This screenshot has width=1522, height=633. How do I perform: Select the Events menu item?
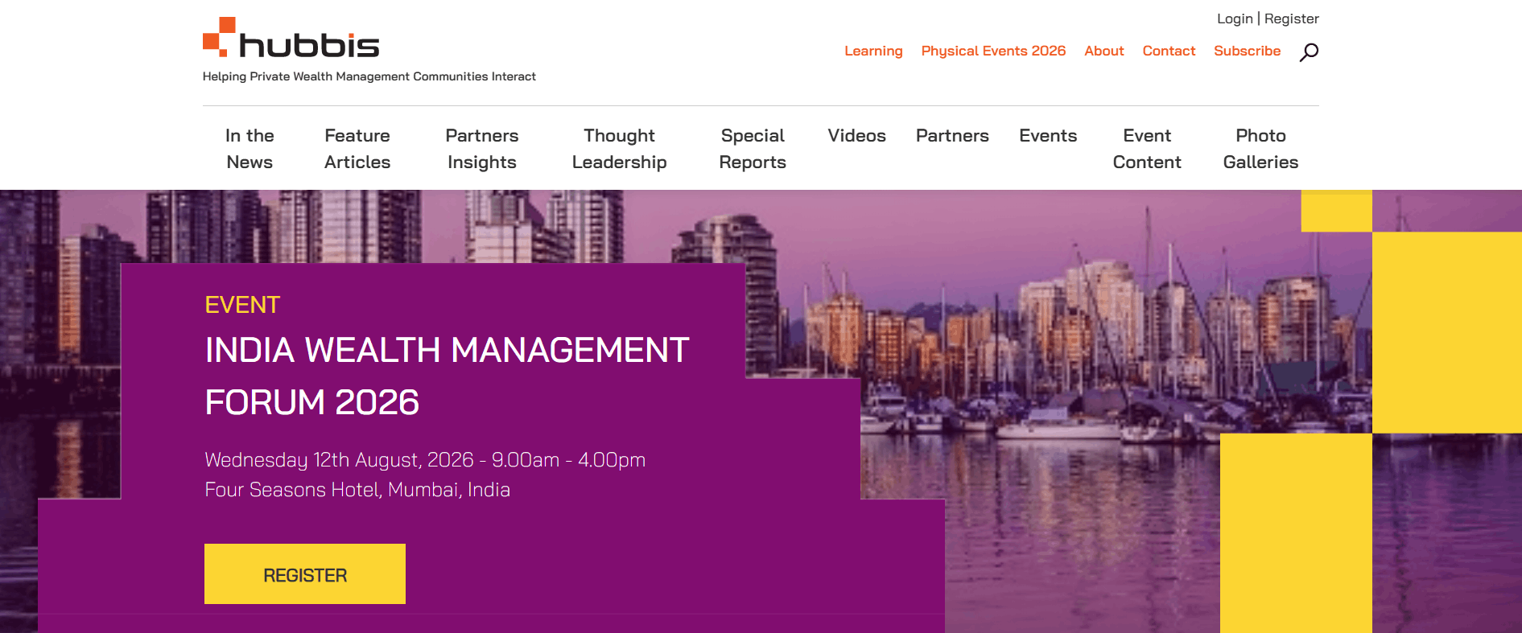click(1048, 136)
